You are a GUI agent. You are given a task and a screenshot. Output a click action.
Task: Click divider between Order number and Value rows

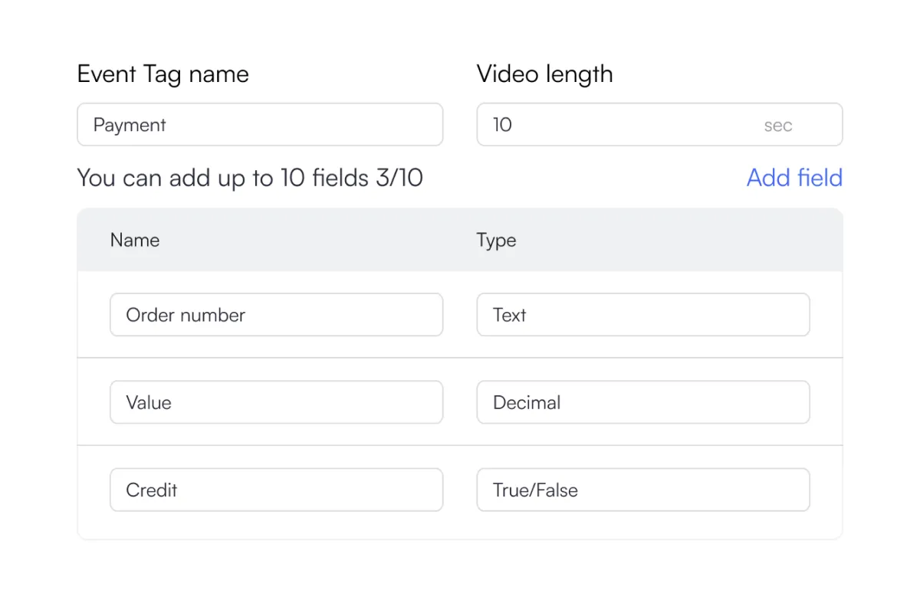460,358
